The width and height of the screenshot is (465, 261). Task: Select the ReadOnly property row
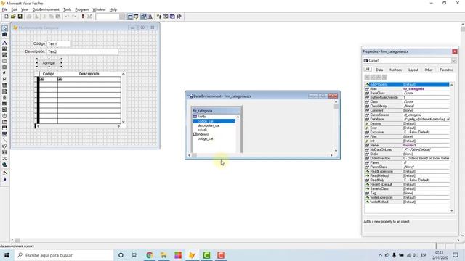407,180
